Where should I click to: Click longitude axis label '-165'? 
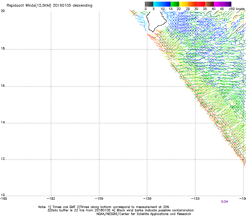tap(3, 199)
